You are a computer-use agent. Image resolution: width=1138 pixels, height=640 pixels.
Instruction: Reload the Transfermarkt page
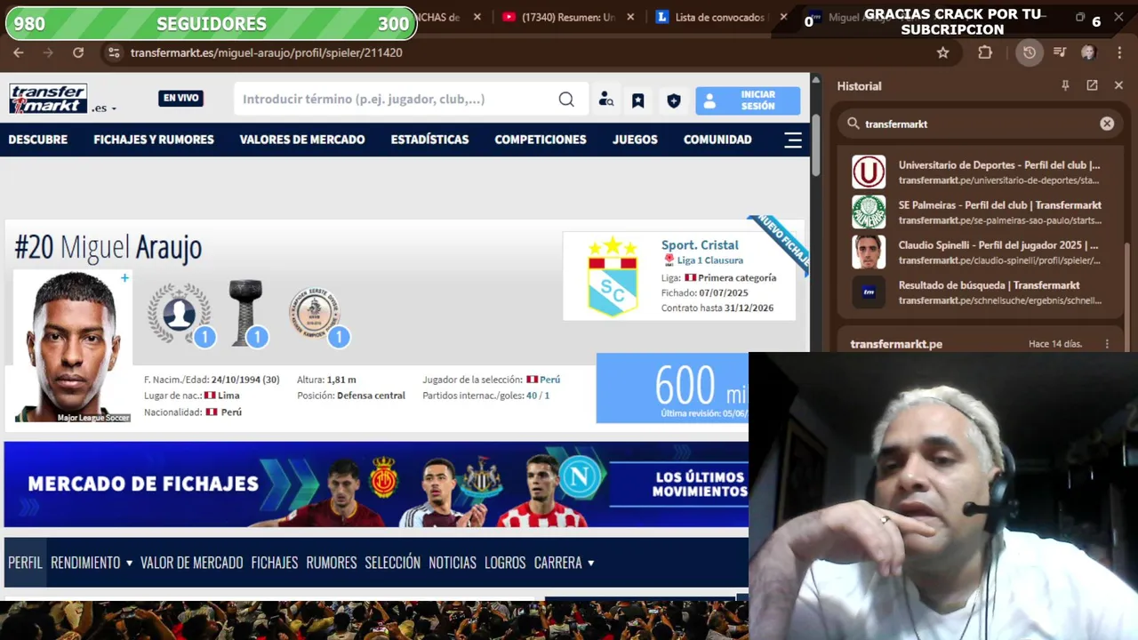click(x=78, y=52)
